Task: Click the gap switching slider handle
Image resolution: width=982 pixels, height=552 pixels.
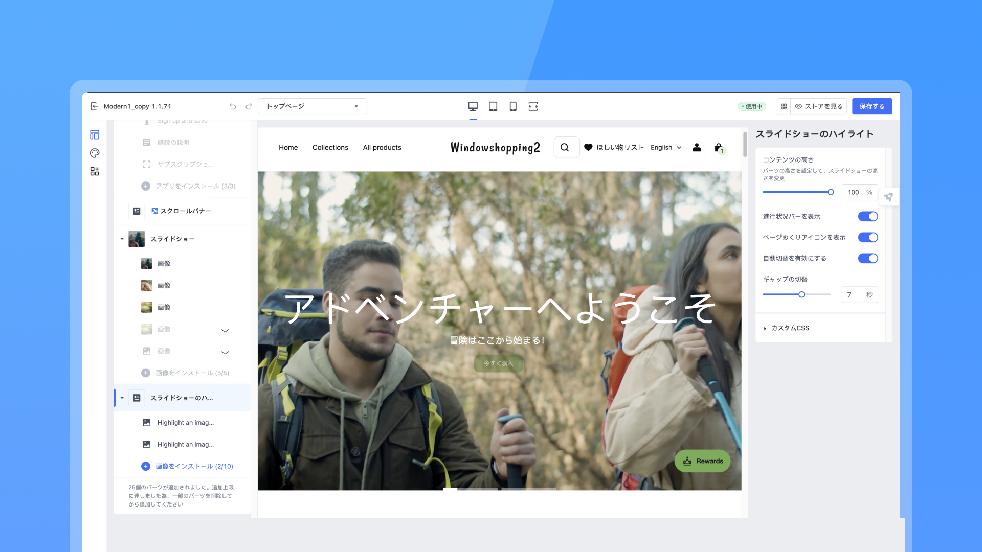Action: [801, 294]
